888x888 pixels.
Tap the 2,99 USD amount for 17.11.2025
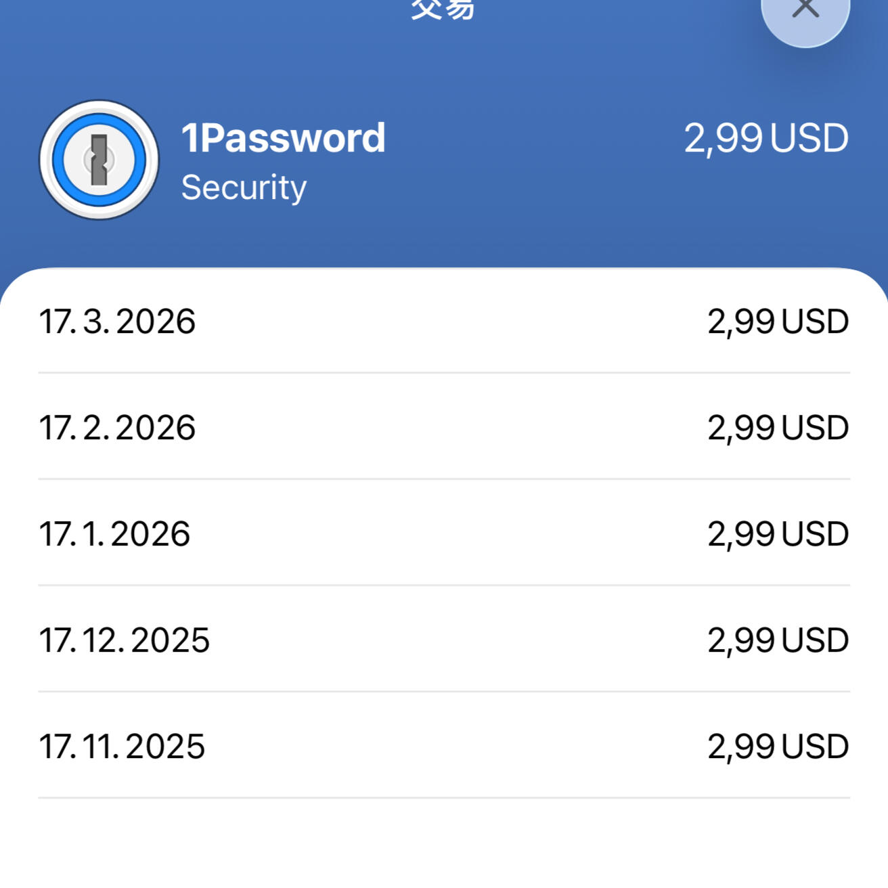[778, 747]
